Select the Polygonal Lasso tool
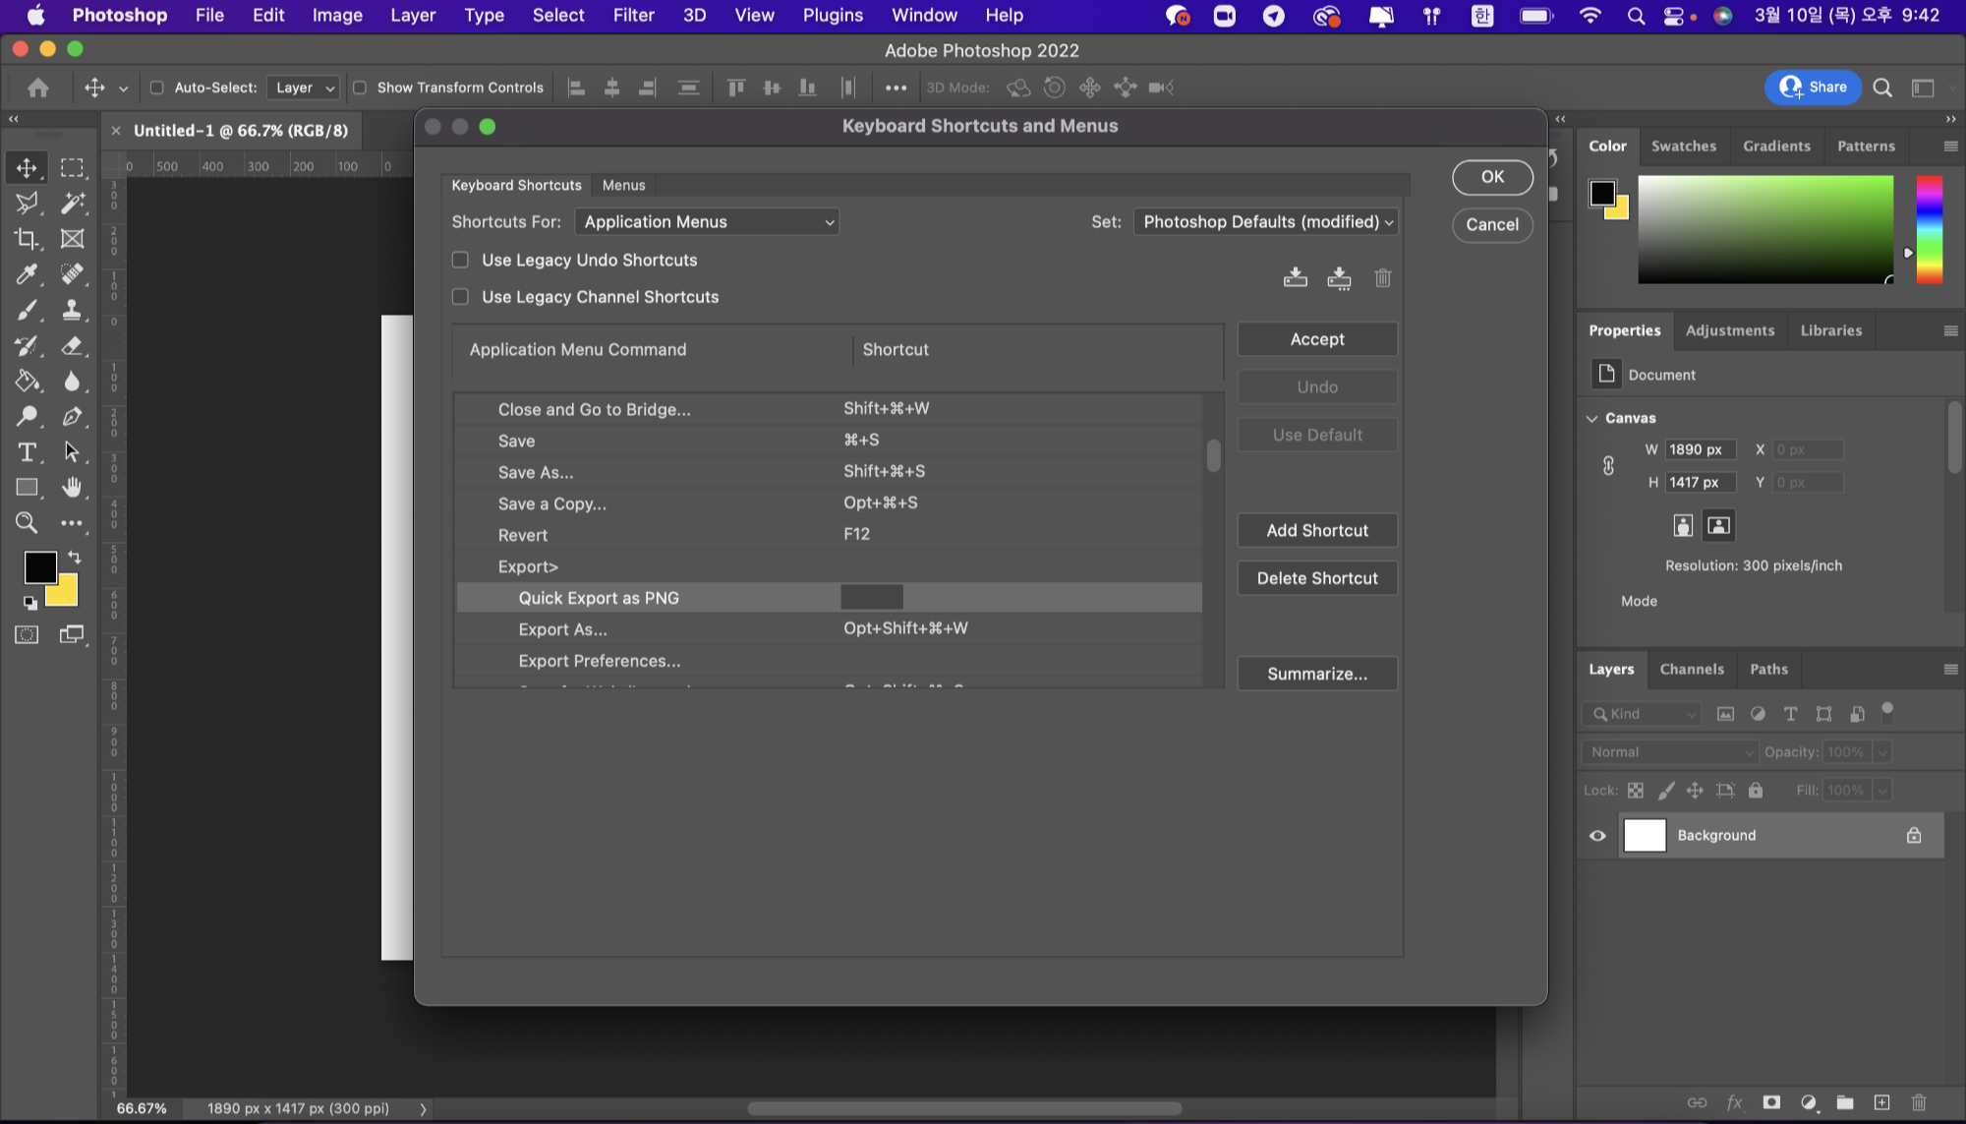The height and width of the screenshot is (1124, 1966). (27, 204)
